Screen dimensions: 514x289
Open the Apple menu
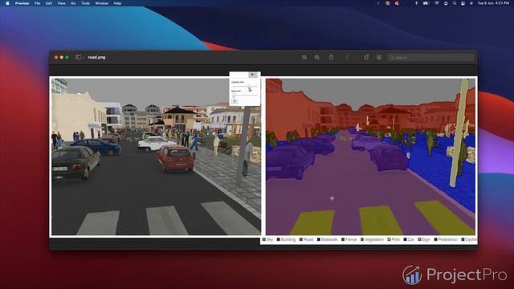tap(7, 3)
